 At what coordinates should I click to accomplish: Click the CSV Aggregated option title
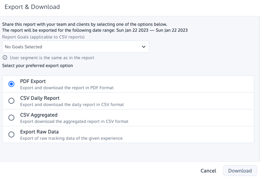pyautogui.click(x=39, y=115)
